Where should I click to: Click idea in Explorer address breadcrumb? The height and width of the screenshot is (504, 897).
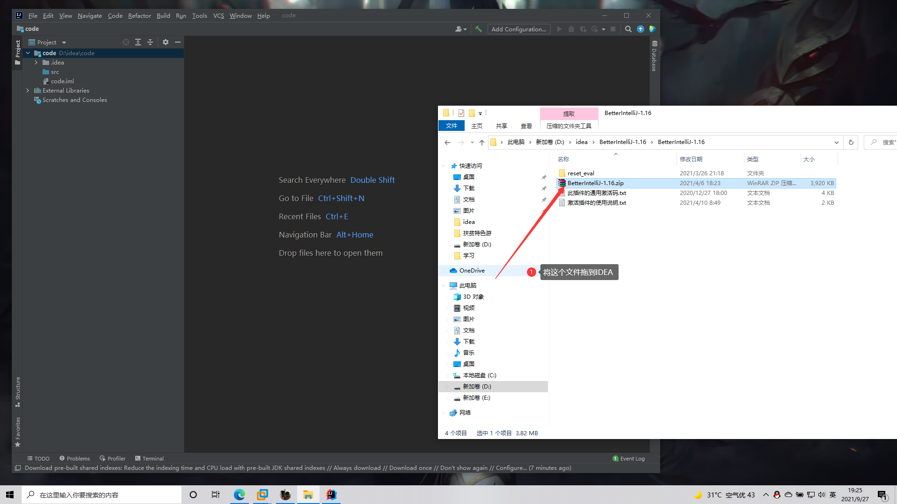pyautogui.click(x=582, y=142)
